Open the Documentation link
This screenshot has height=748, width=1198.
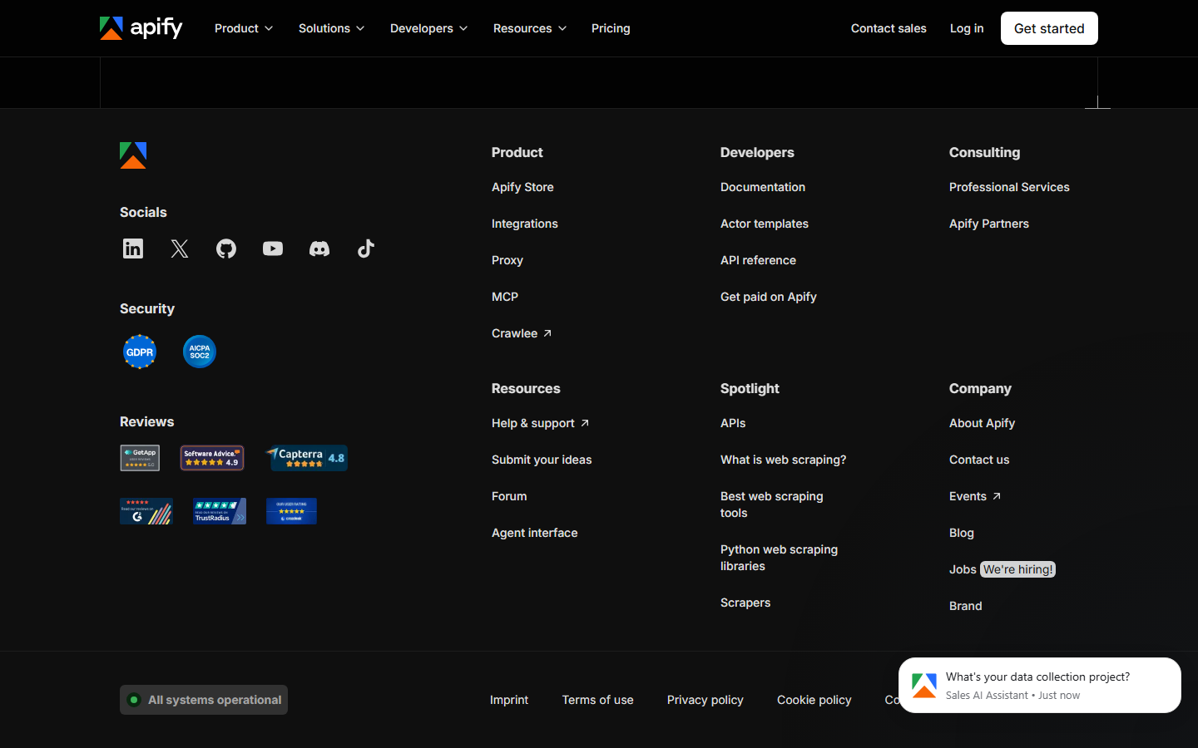click(763, 187)
